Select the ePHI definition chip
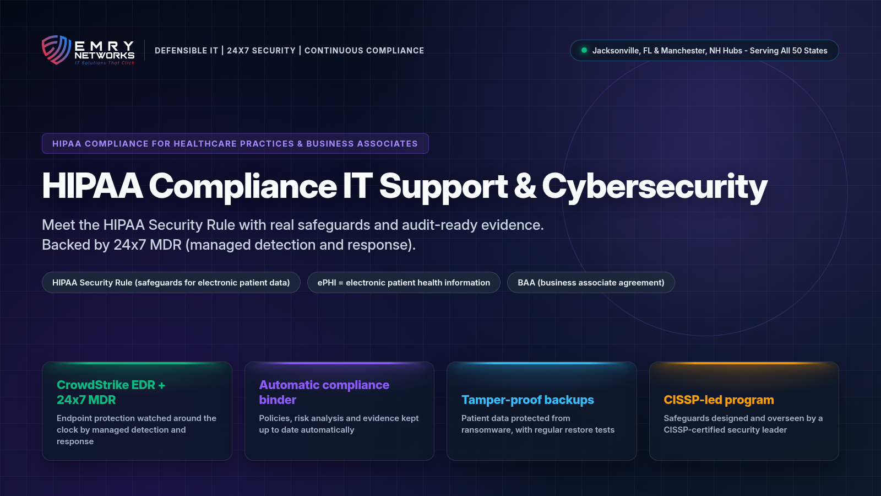The width and height of the screenshot is (881, 496). point(404,282)
